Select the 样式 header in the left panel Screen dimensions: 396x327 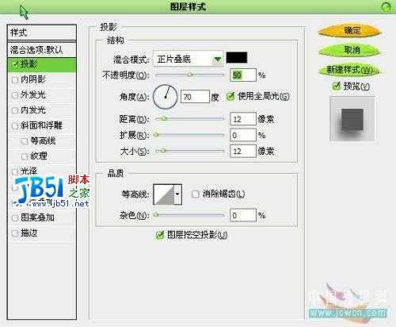click(x=42, y=33)
